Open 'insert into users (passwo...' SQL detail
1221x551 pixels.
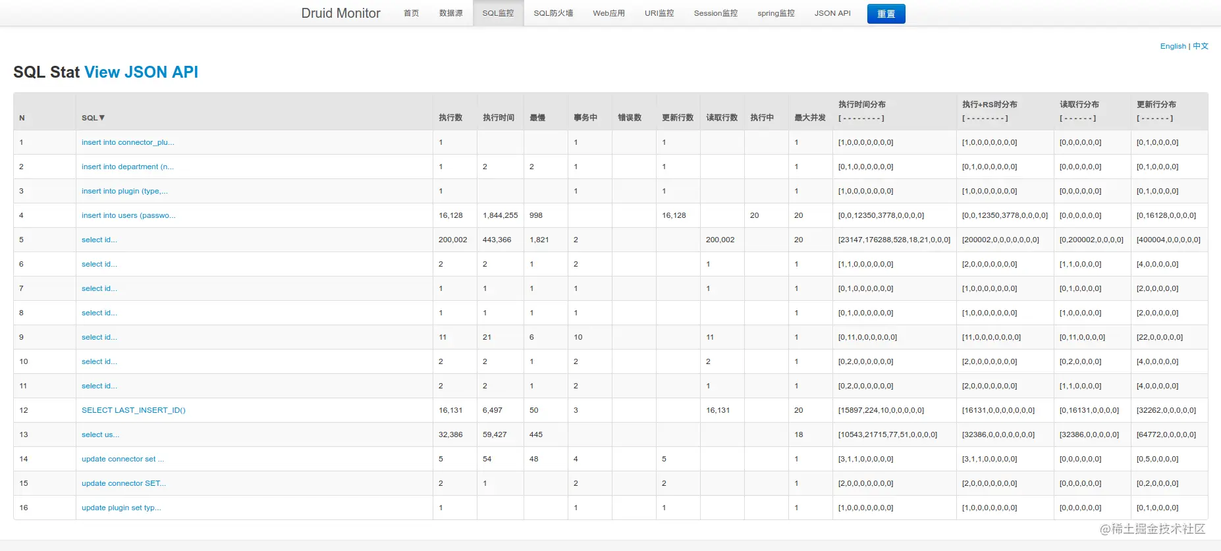click(x=128, y=215)
